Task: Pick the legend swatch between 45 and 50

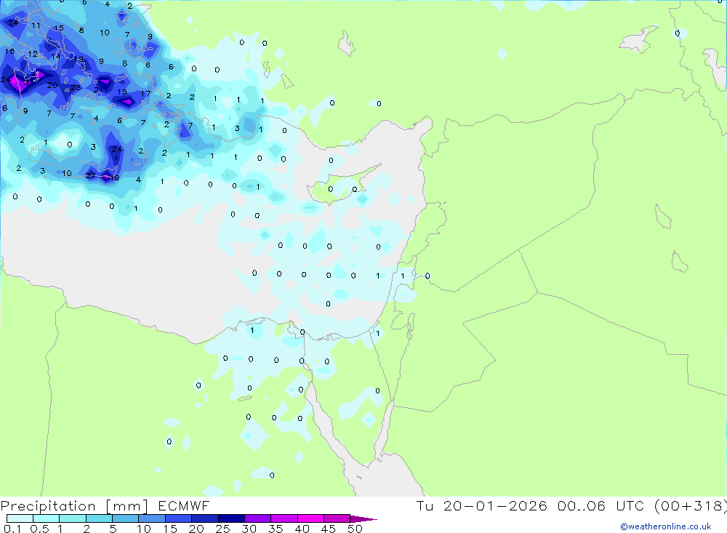Action: 337,518
